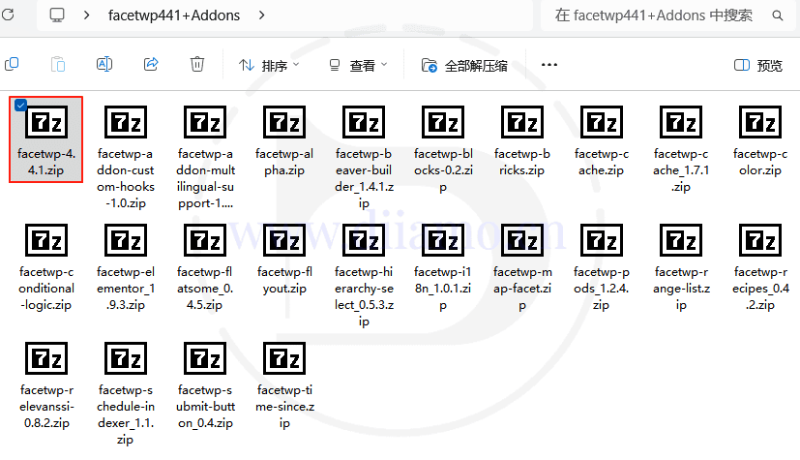Click the PC monitor icon in address bar
The width and height of the screenshot is (800, 460).
click(57, 15)
